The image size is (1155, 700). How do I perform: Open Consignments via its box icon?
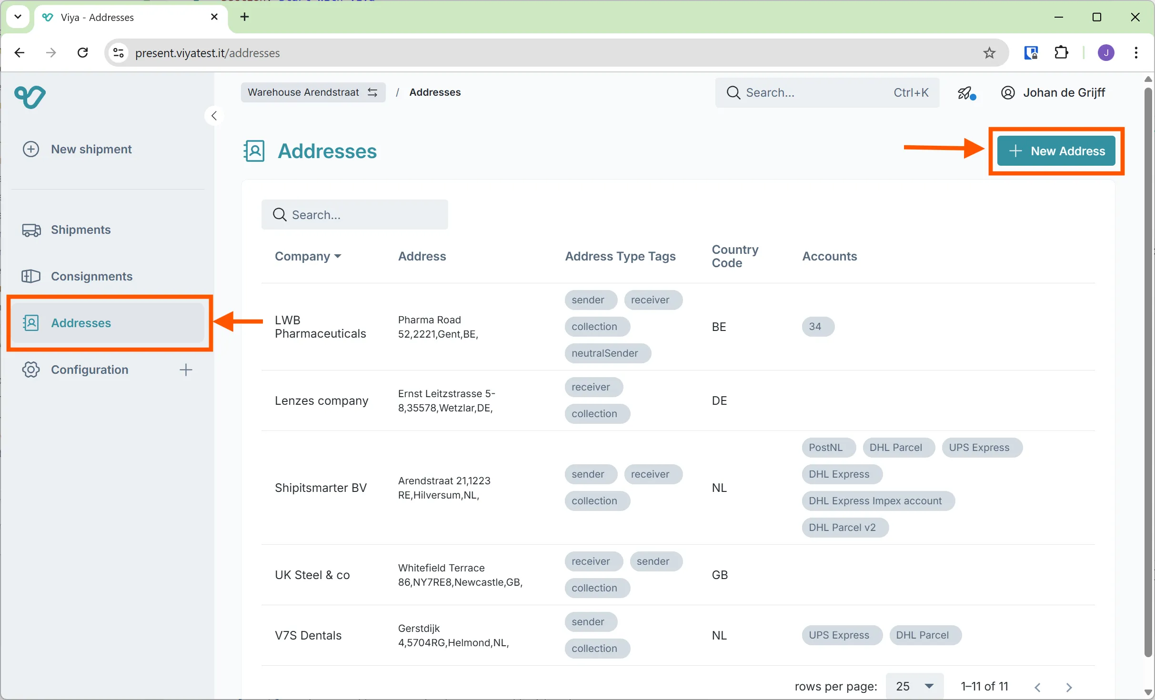pyautogui.click(x=30, y=276)
